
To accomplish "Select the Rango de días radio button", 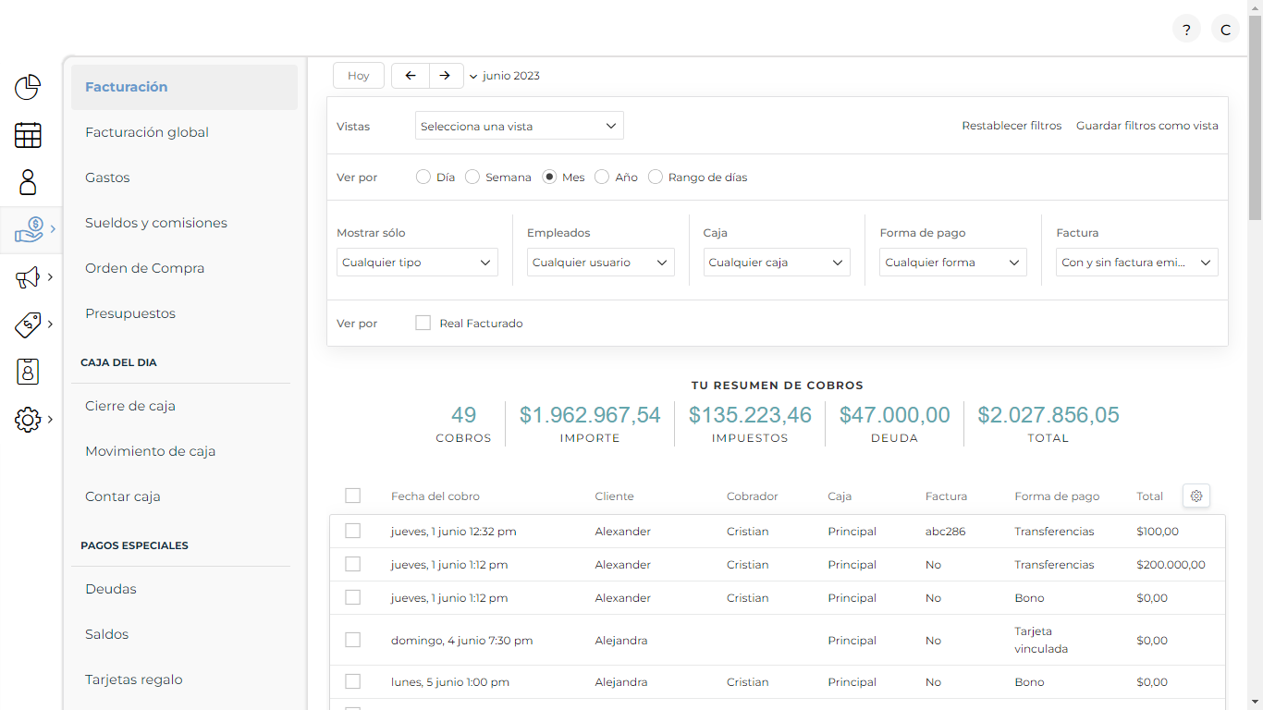I will tap(656, 177).
